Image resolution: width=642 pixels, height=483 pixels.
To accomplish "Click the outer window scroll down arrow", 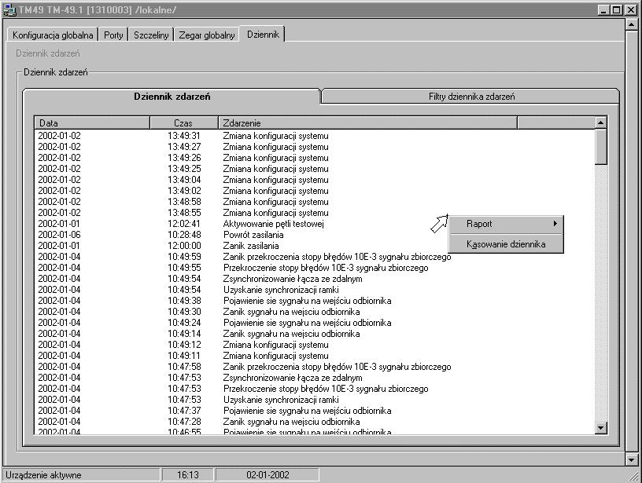I will [631, 459].
